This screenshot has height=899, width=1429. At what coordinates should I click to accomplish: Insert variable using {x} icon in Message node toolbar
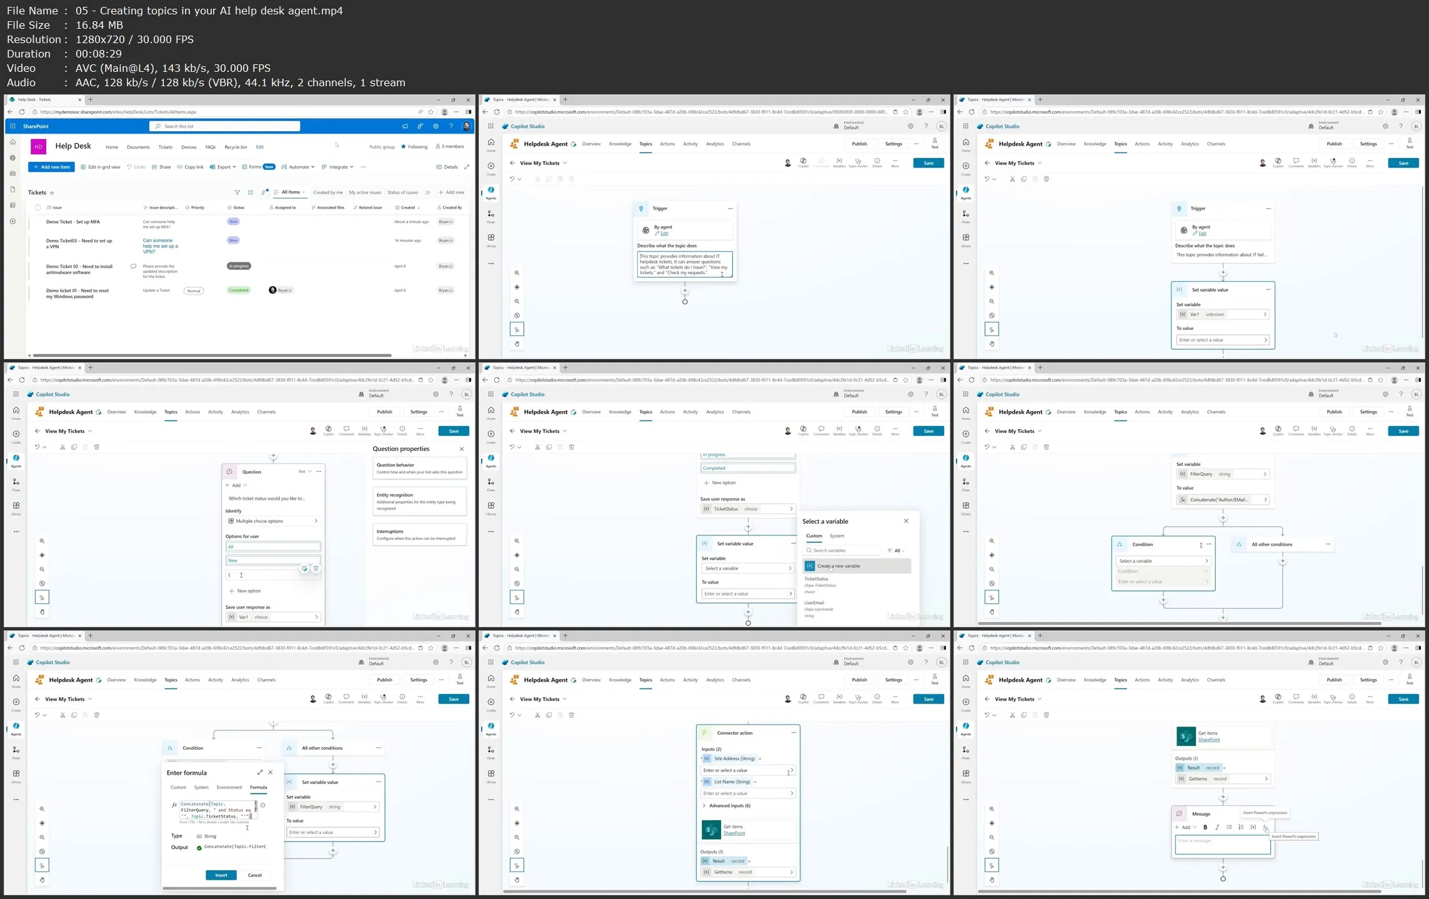1253,827
